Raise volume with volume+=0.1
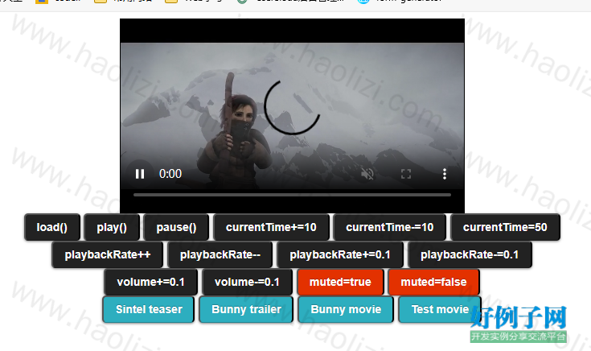Viewport: 591px width, 351px height. (x=151, y=282)
